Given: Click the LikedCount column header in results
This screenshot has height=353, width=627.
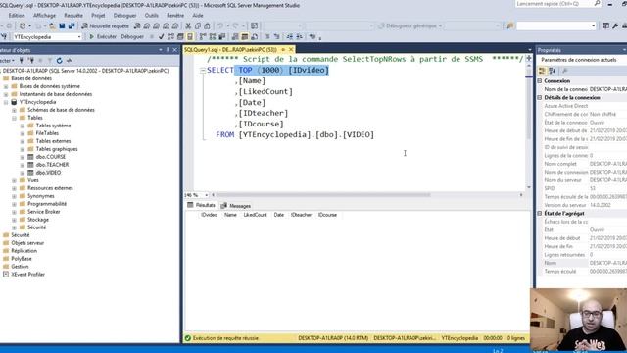Looking at the screenshot, I should pos(255,215).
